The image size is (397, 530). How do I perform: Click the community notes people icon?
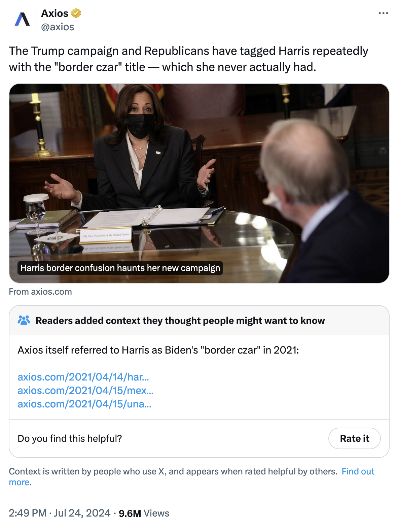point(24,320)
